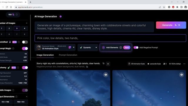Select 4 as number of images
The image size is (188, 106).
tap(24, 29)
